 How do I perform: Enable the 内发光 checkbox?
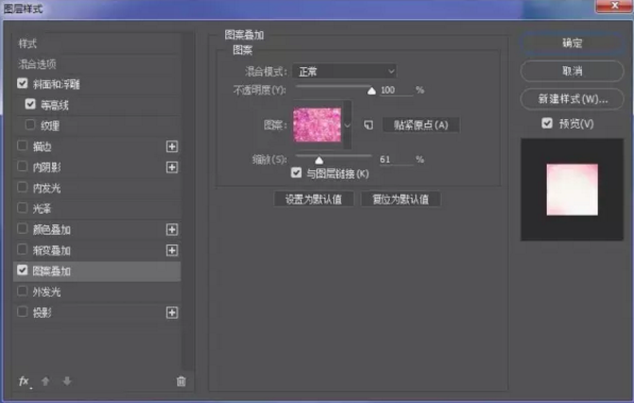23,187
